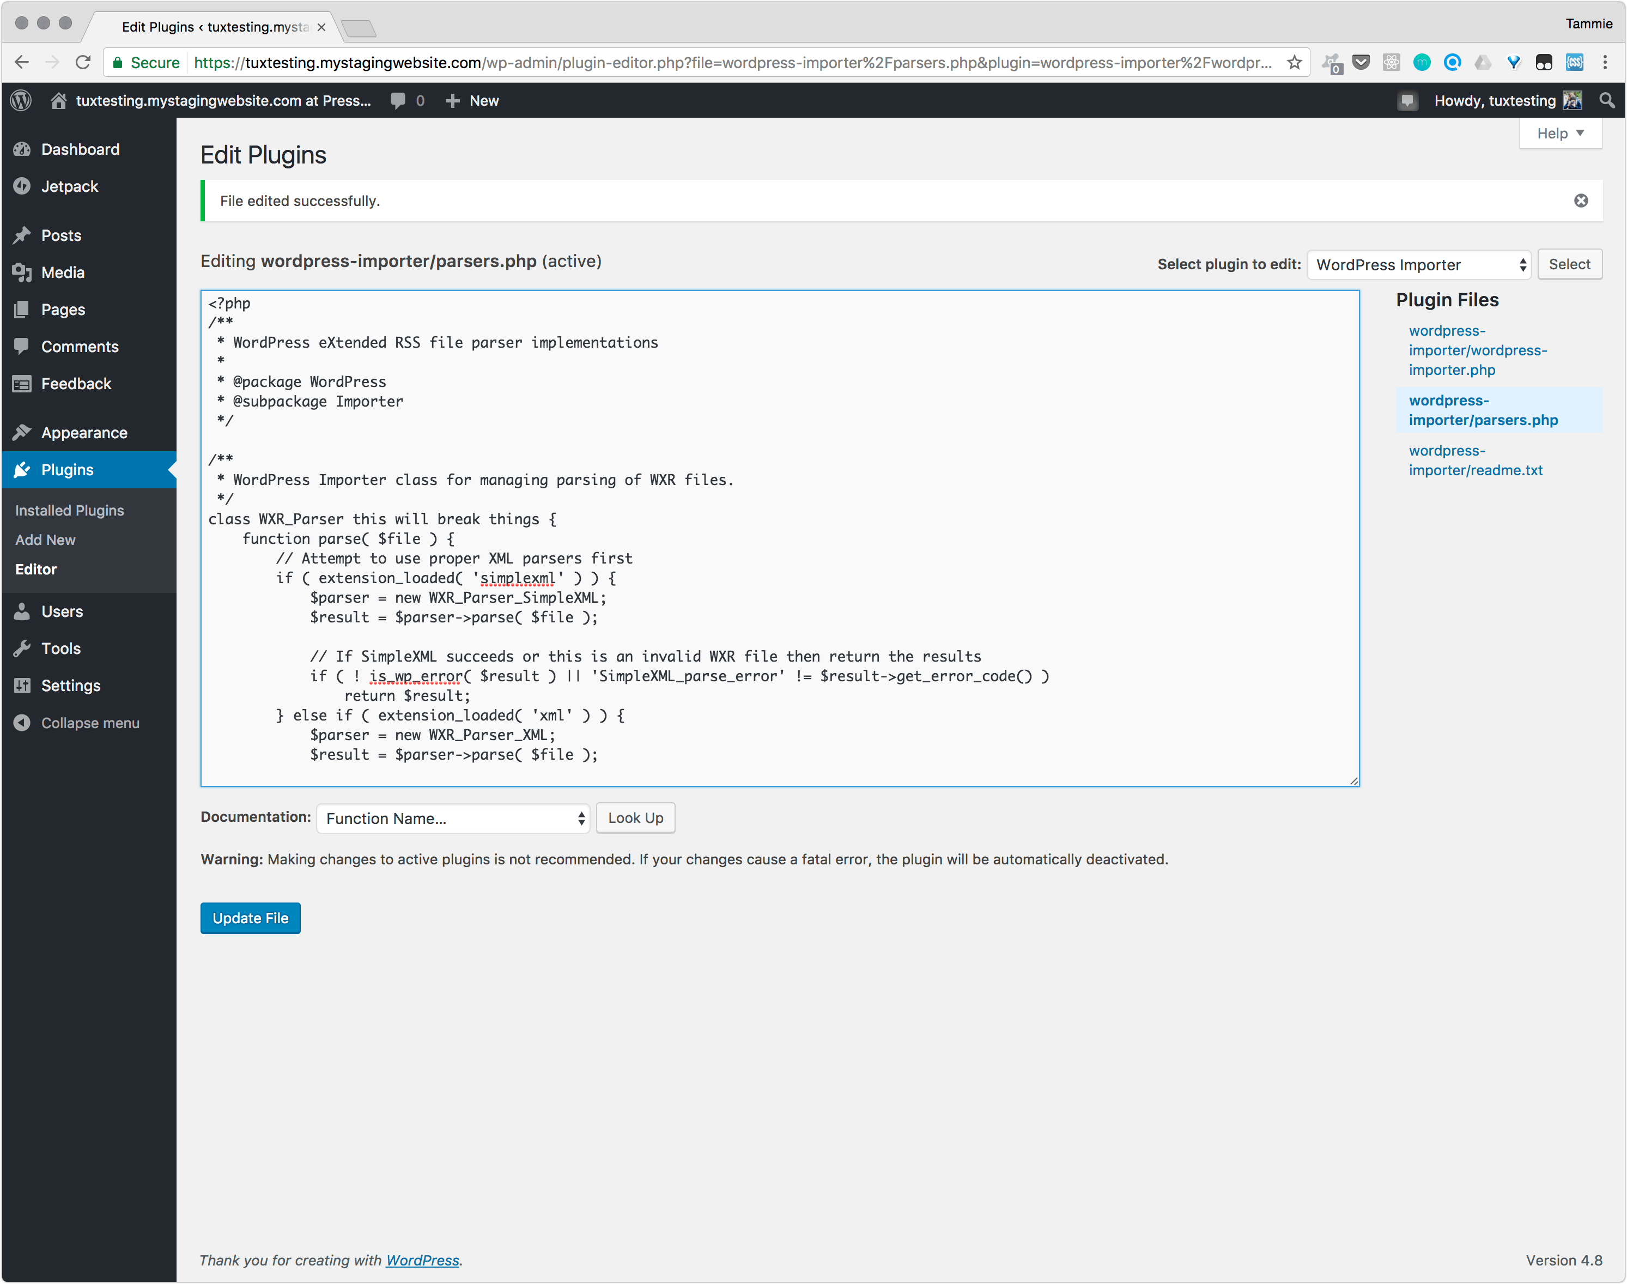Go to the Appearance menu
This screenshot has width=1627, height=1284.
coord(84,433)
